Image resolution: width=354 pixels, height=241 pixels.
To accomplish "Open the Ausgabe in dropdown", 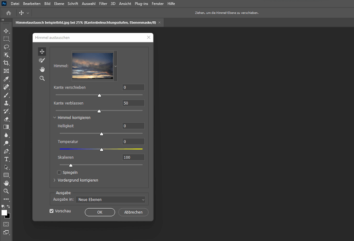I will click(111, 200).
